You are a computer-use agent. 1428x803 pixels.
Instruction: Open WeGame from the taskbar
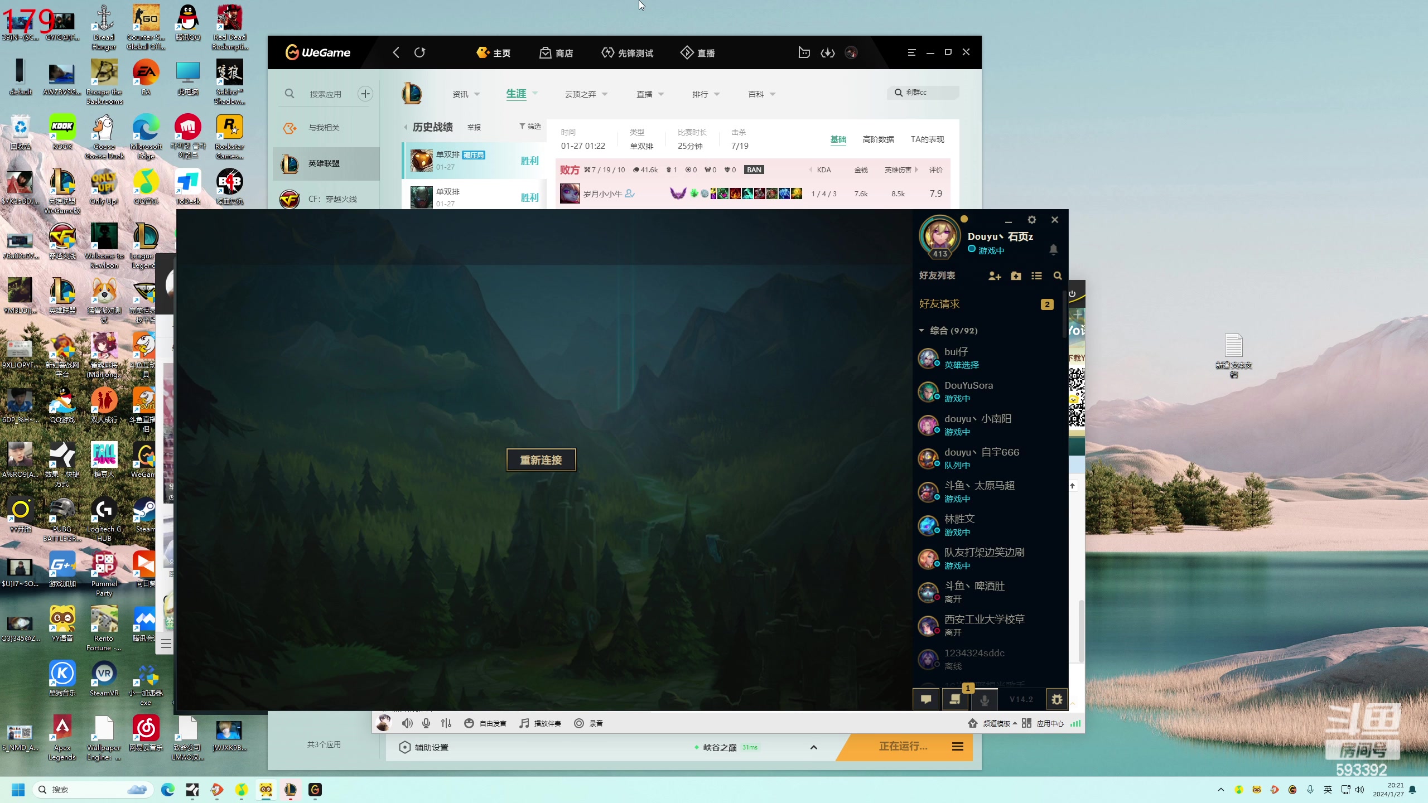[315, 790]
